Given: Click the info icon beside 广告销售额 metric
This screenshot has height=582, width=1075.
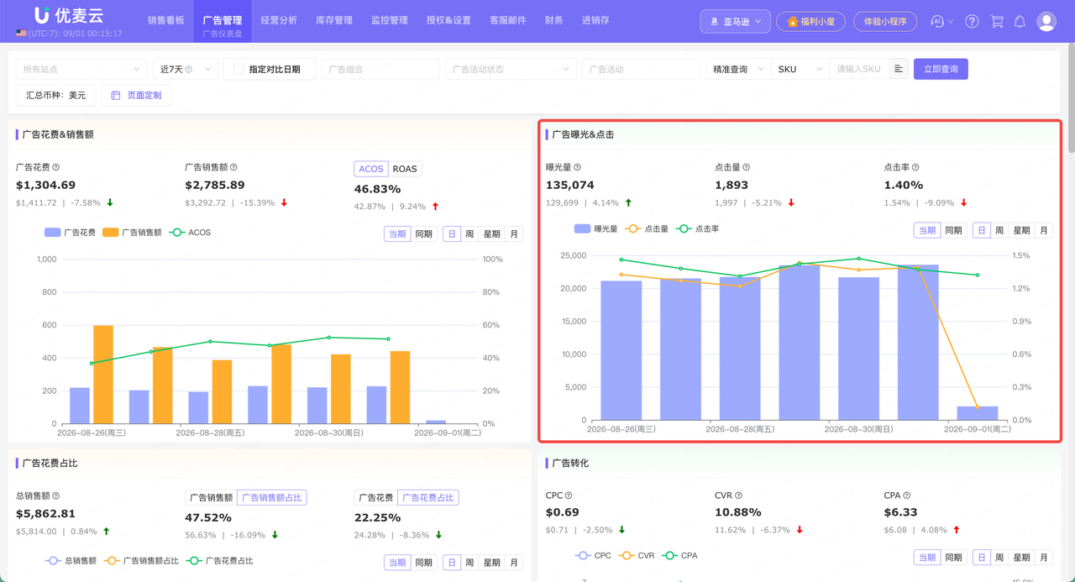Looking at the screenshot, I should coord(233,167).
